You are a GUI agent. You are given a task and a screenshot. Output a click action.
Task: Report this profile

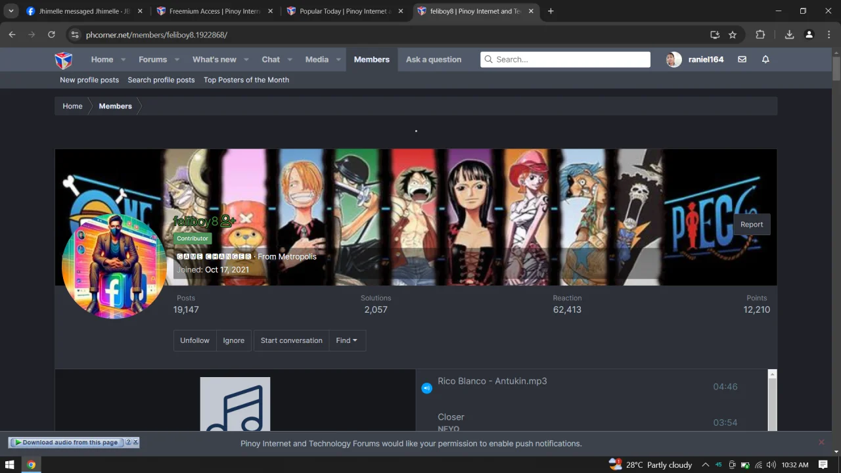(752, 224)
